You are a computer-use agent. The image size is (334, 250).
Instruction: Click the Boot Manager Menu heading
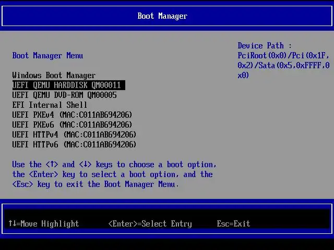tap(47, 56)
